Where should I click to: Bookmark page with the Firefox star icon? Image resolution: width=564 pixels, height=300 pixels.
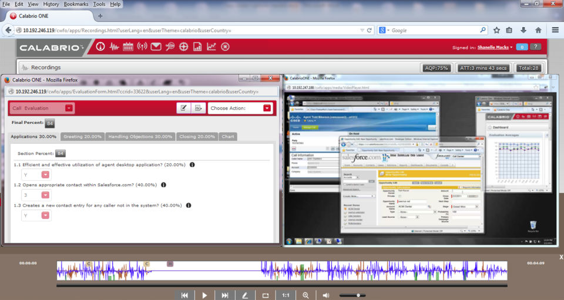pyautogui.click(x=497, y=30)
